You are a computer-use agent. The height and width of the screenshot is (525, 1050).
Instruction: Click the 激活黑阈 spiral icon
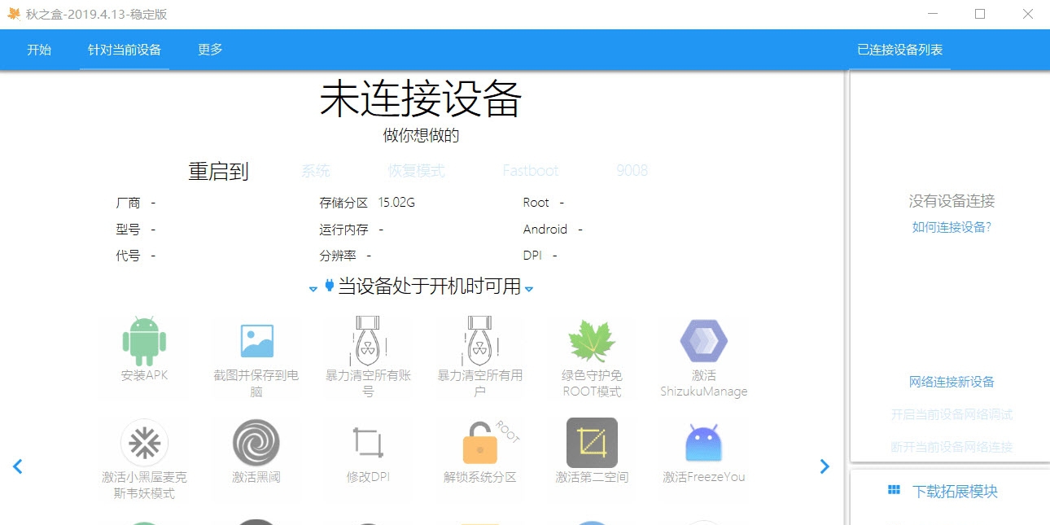click(256, 444)
